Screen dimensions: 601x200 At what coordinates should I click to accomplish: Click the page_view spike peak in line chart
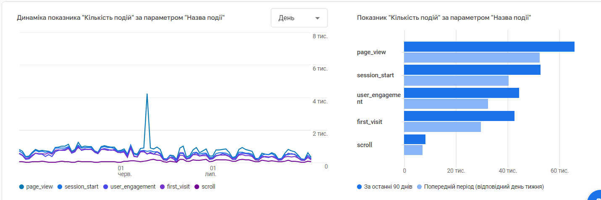point(147,94)
